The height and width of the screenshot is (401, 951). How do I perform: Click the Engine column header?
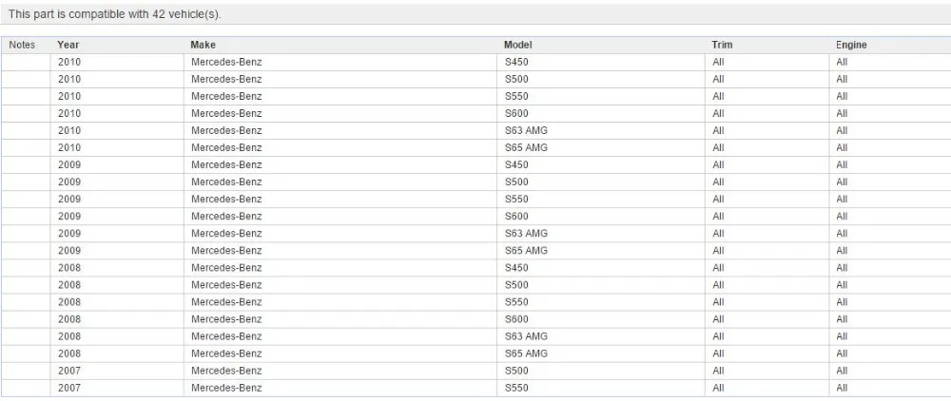[890, 45]
